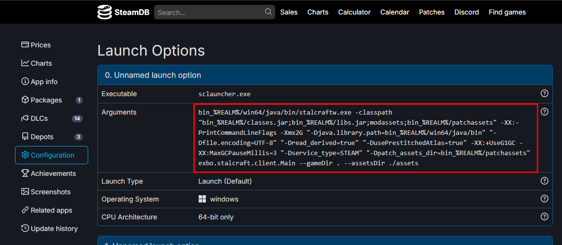Click the App info circle icon
This screenshot has width=562, height=245.
tap(25, 82)
